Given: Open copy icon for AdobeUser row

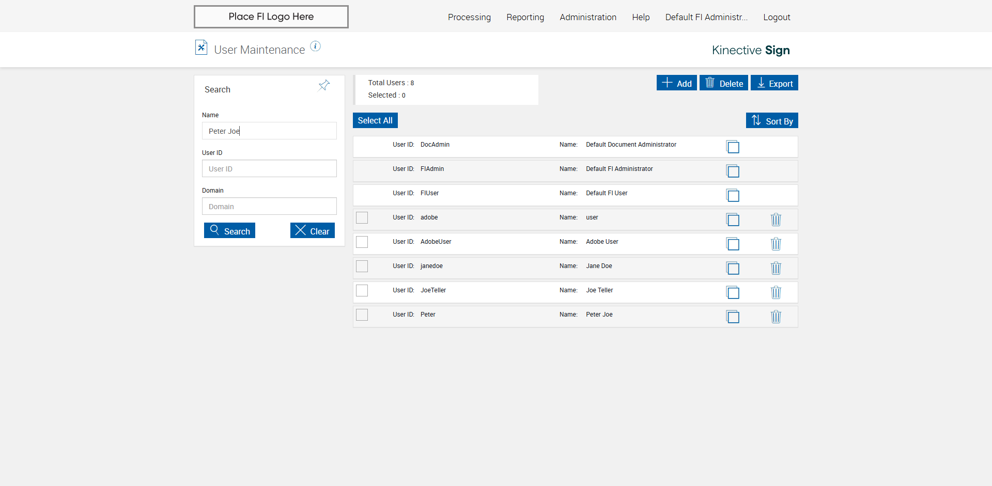Looking at the screenshot, I should 733,244.
